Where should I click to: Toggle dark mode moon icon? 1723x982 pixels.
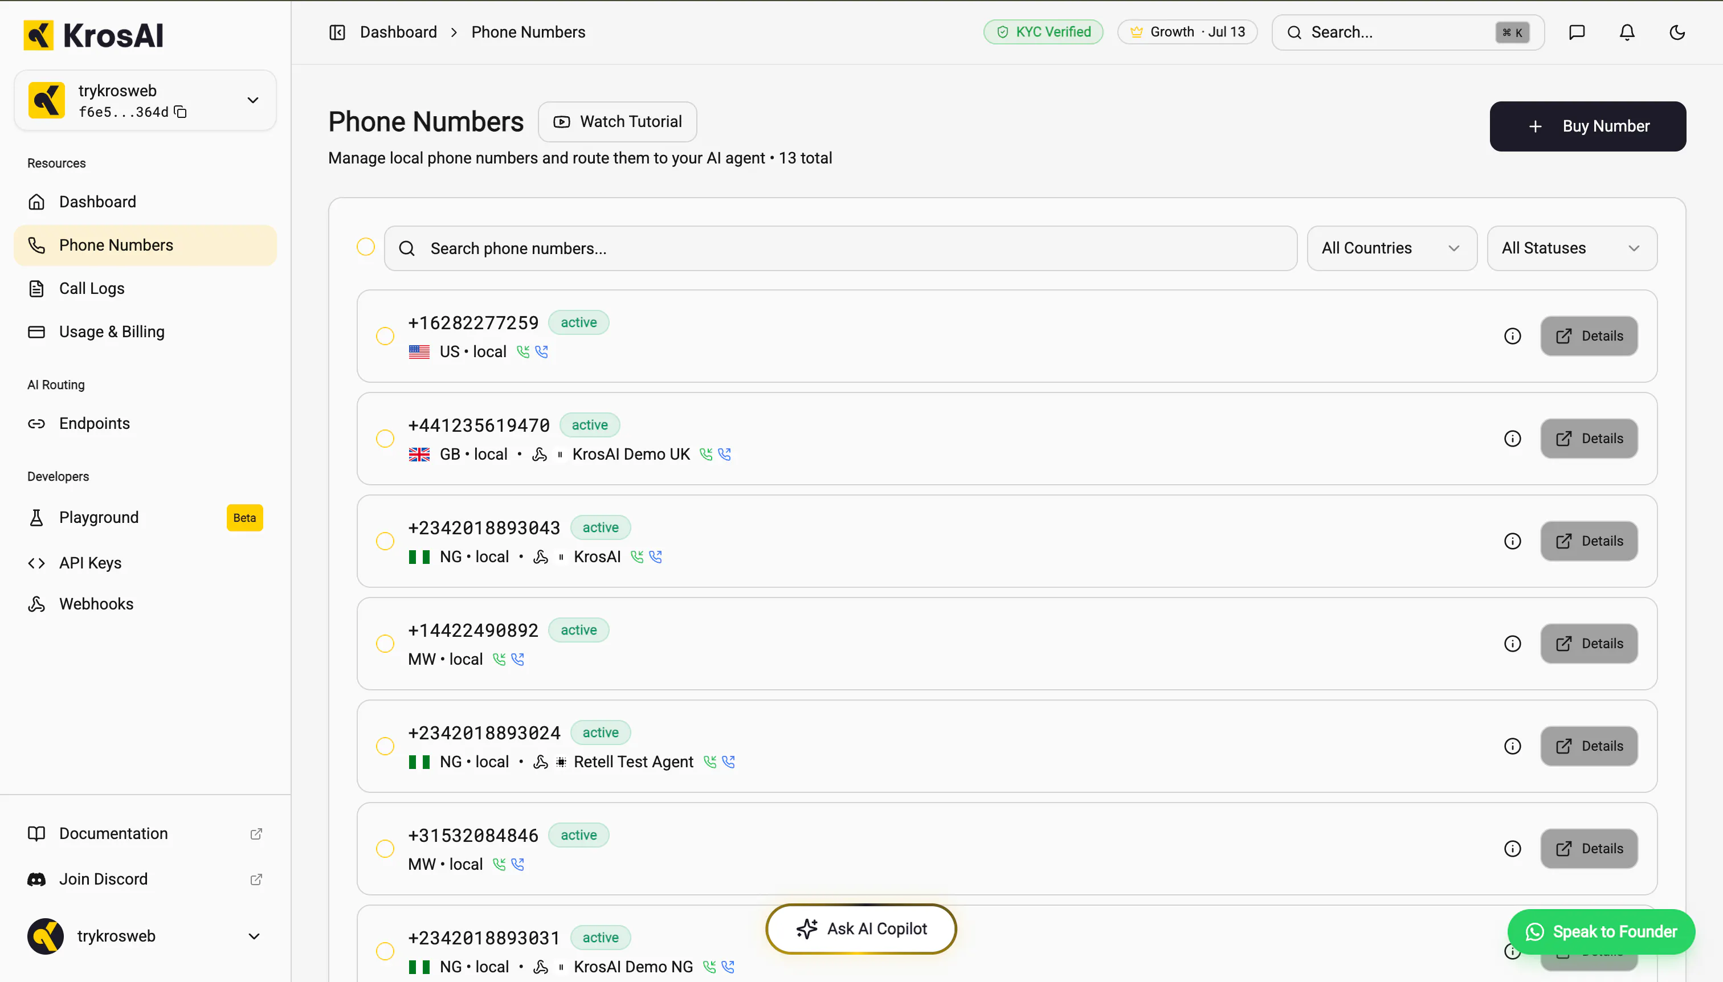(x=1677, y=32)
